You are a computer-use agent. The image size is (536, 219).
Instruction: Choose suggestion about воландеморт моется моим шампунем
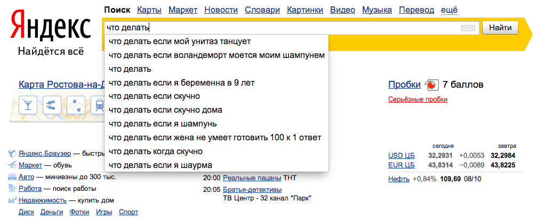point(217,55)
